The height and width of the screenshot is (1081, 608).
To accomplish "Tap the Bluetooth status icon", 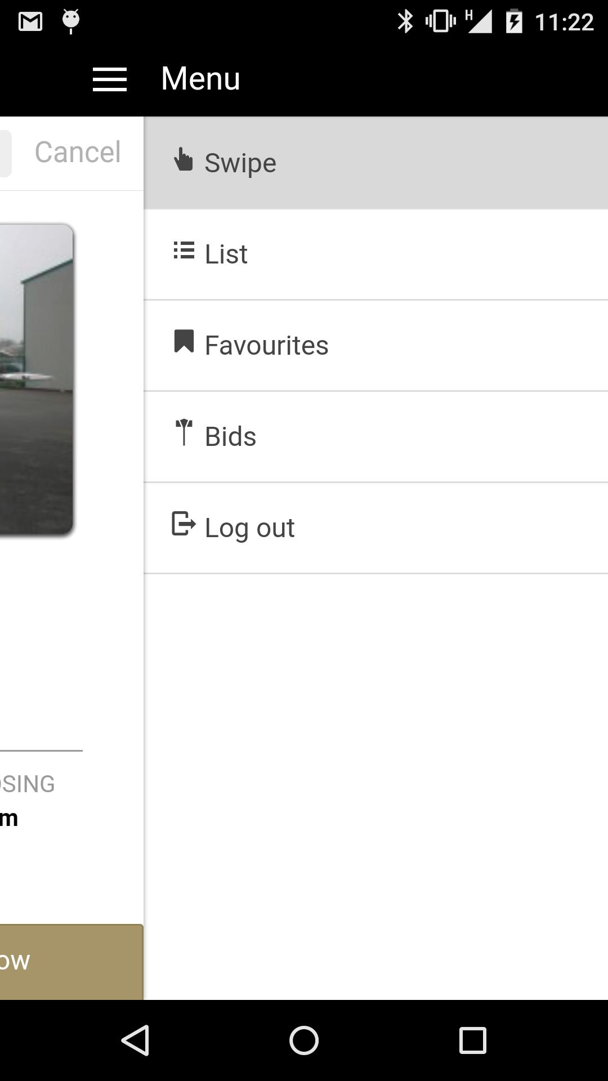I will tap(405, 21).
